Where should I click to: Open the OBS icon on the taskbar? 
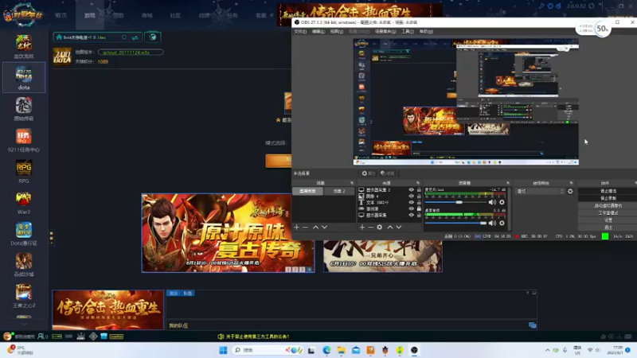(414, 350)
